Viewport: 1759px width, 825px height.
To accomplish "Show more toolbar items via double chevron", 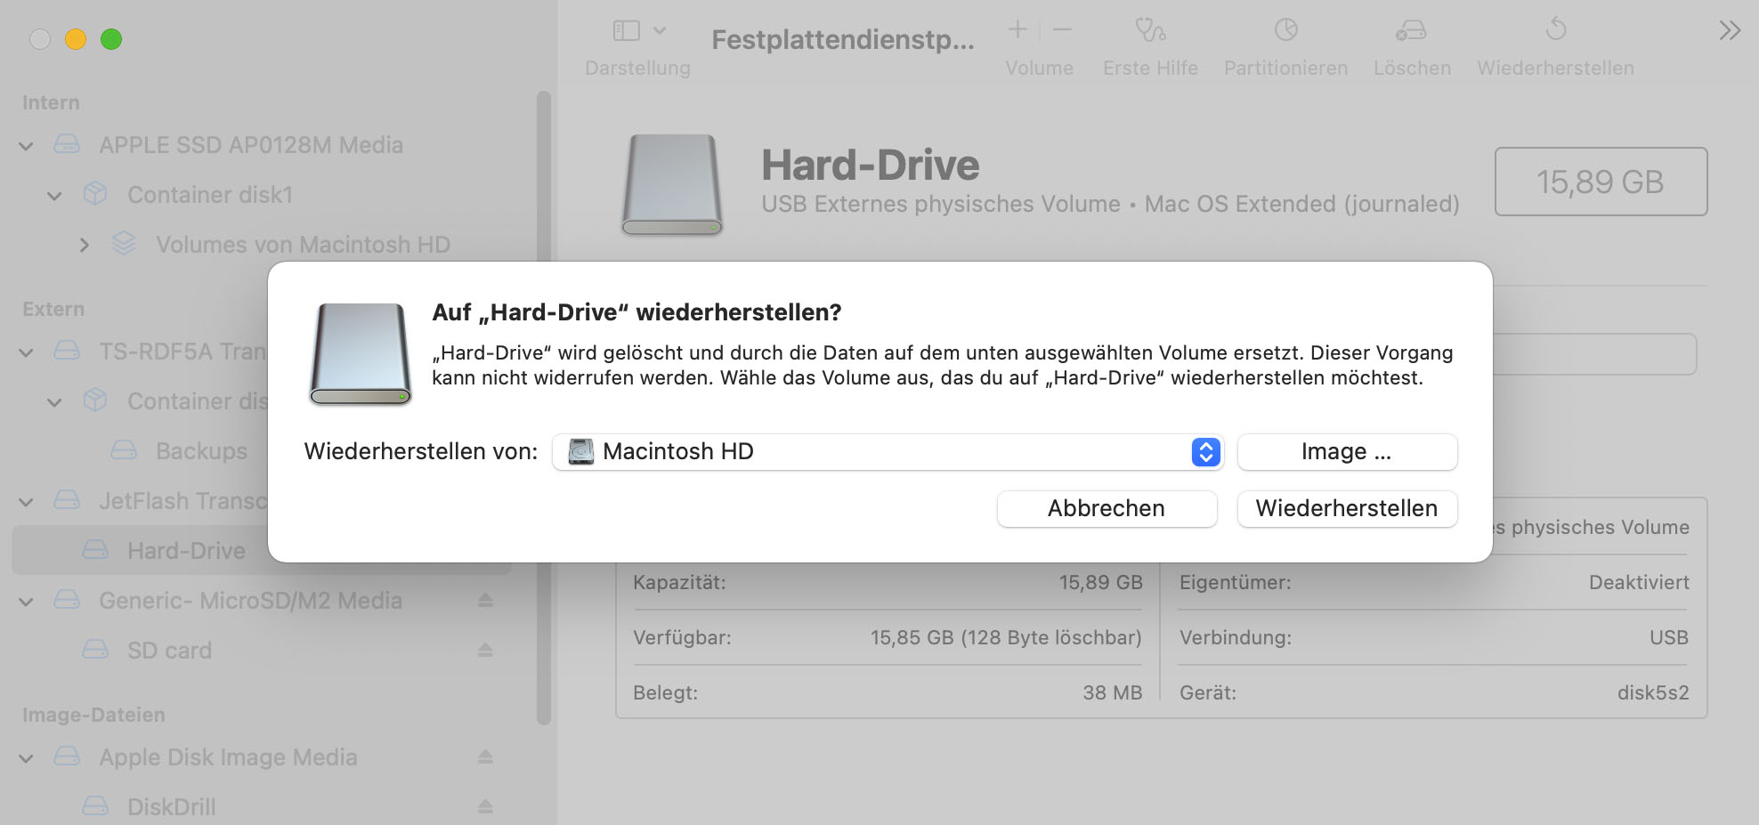I will pos(1730,31).
